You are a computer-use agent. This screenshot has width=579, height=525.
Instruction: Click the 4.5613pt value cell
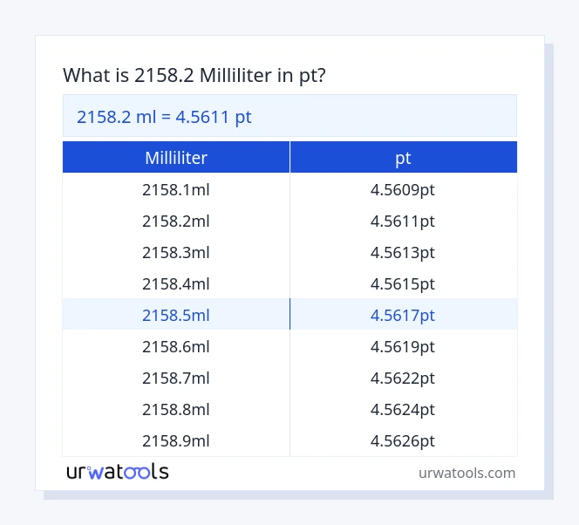click(403, 252)
